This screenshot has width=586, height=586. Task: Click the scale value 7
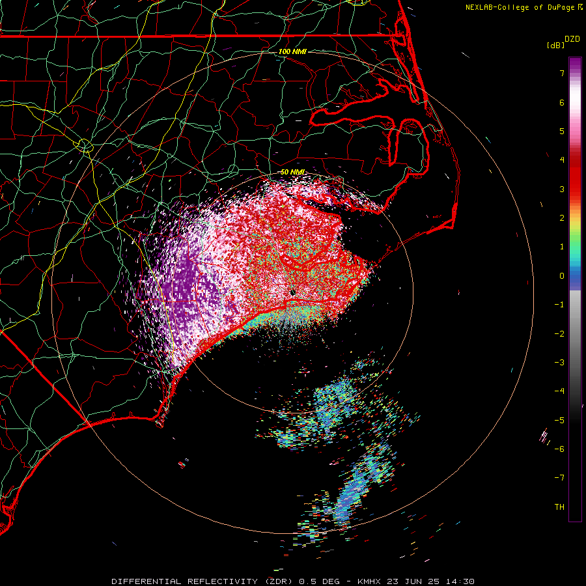pyautogui.click(x=562, y=73)
